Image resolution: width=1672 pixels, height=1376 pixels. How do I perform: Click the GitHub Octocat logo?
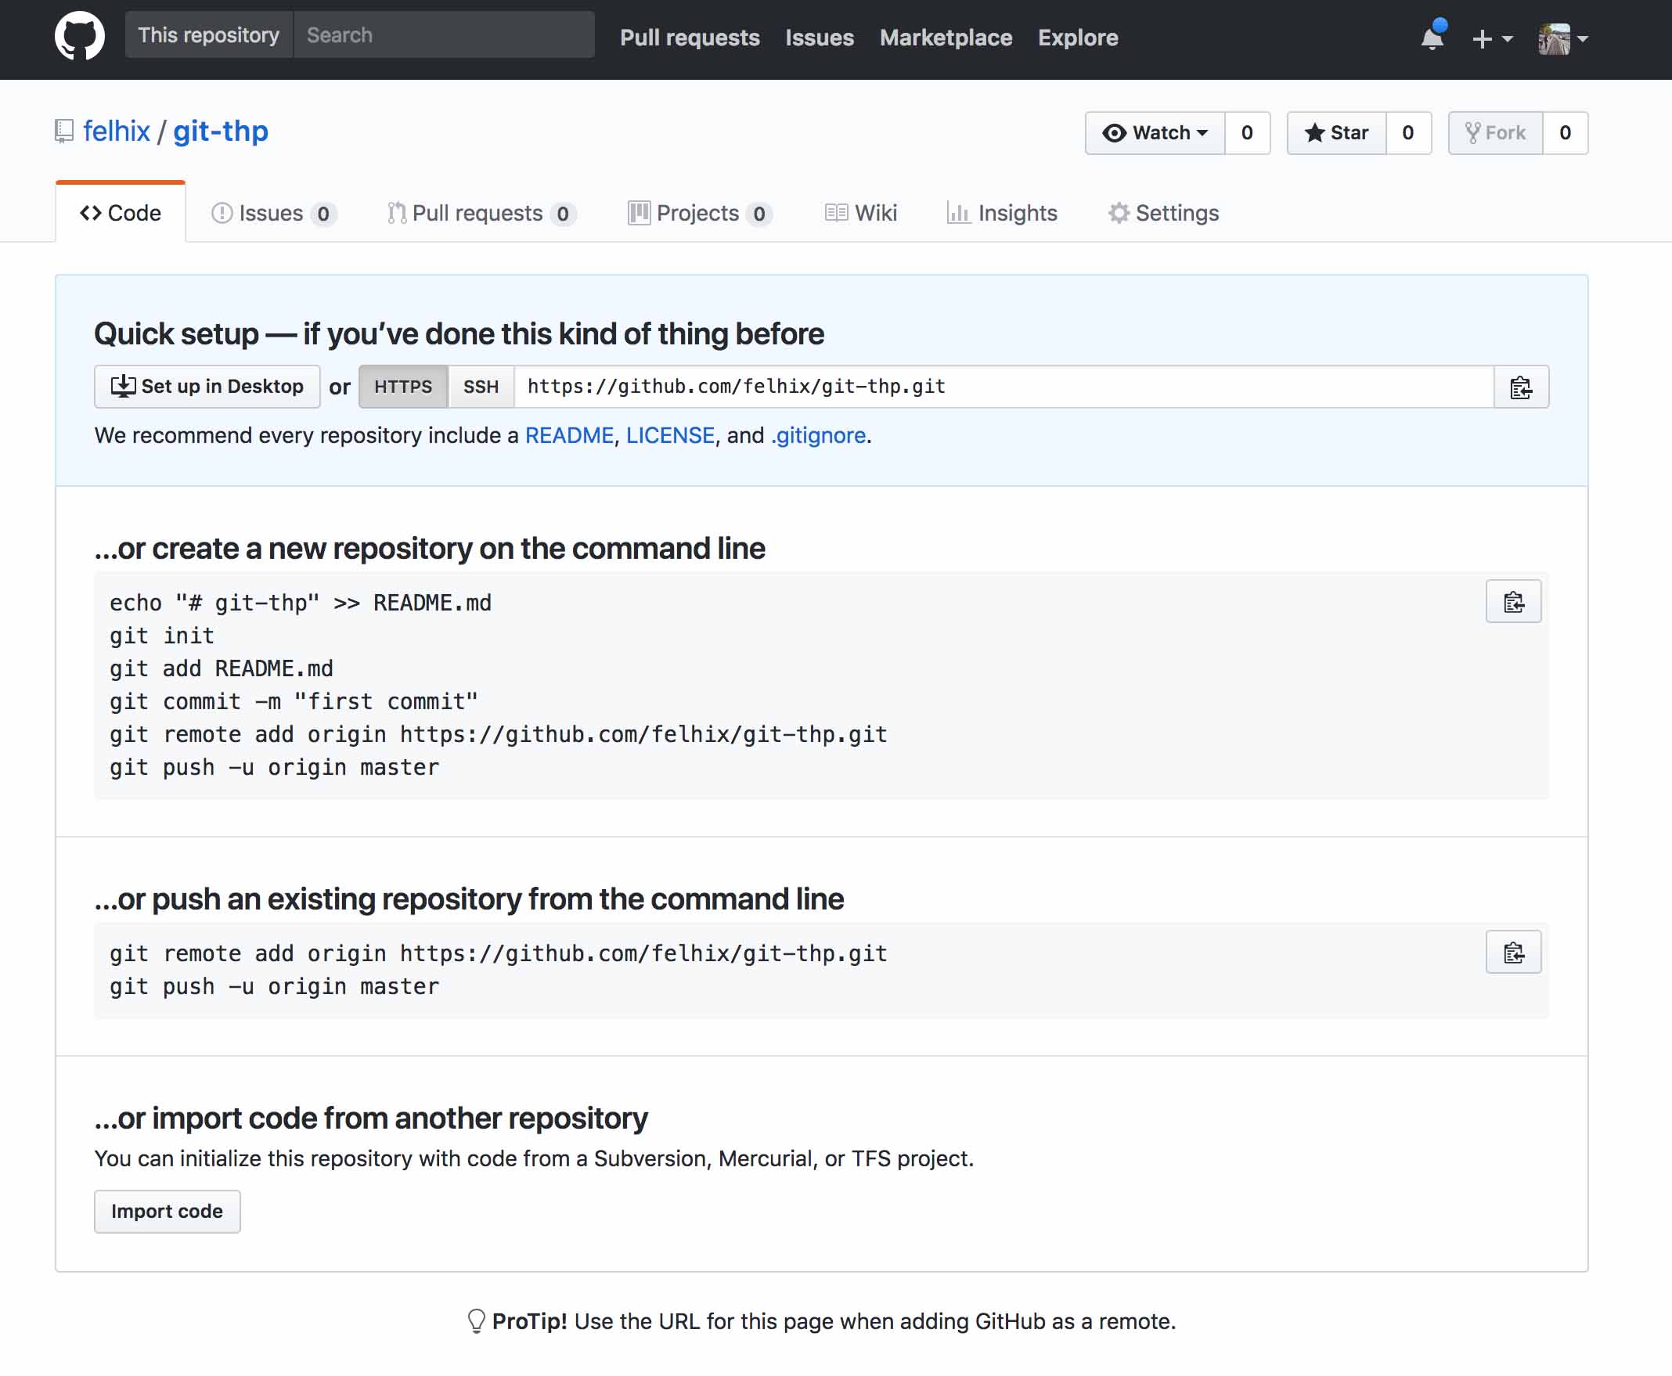[79, 37]
